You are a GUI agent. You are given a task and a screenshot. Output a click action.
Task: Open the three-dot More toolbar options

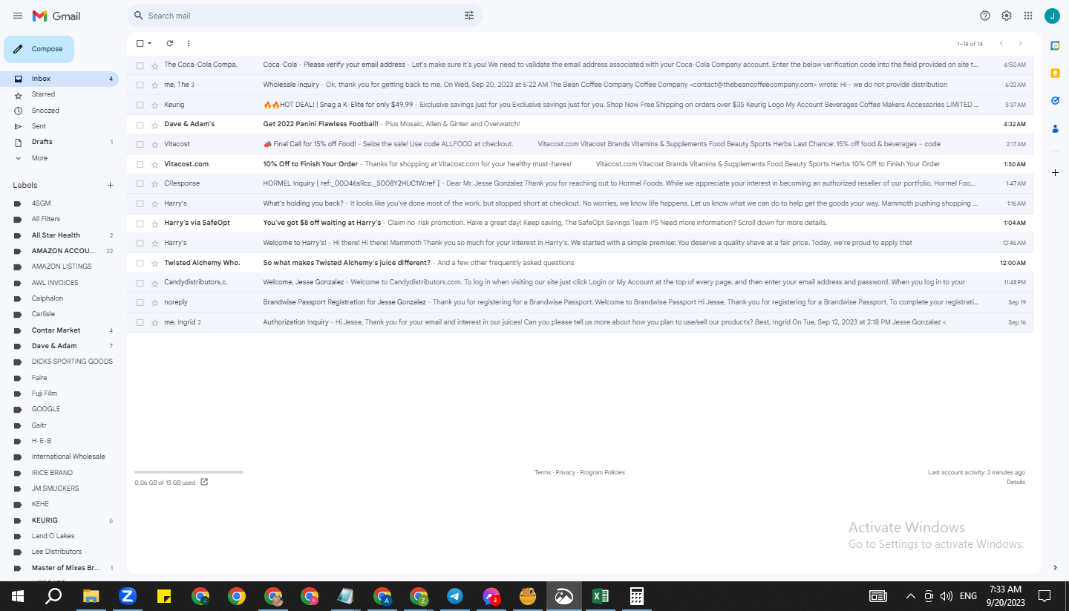coord(189,44)
